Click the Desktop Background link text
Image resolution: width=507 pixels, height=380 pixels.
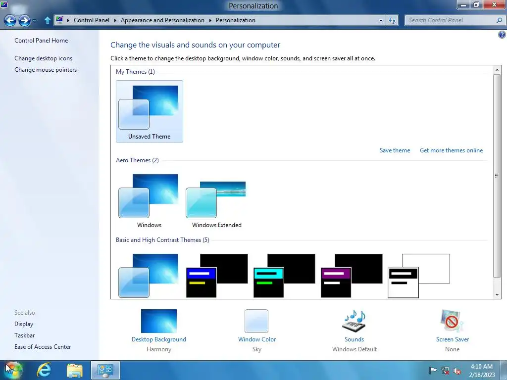pyautogui.click(x=159, y=339)
